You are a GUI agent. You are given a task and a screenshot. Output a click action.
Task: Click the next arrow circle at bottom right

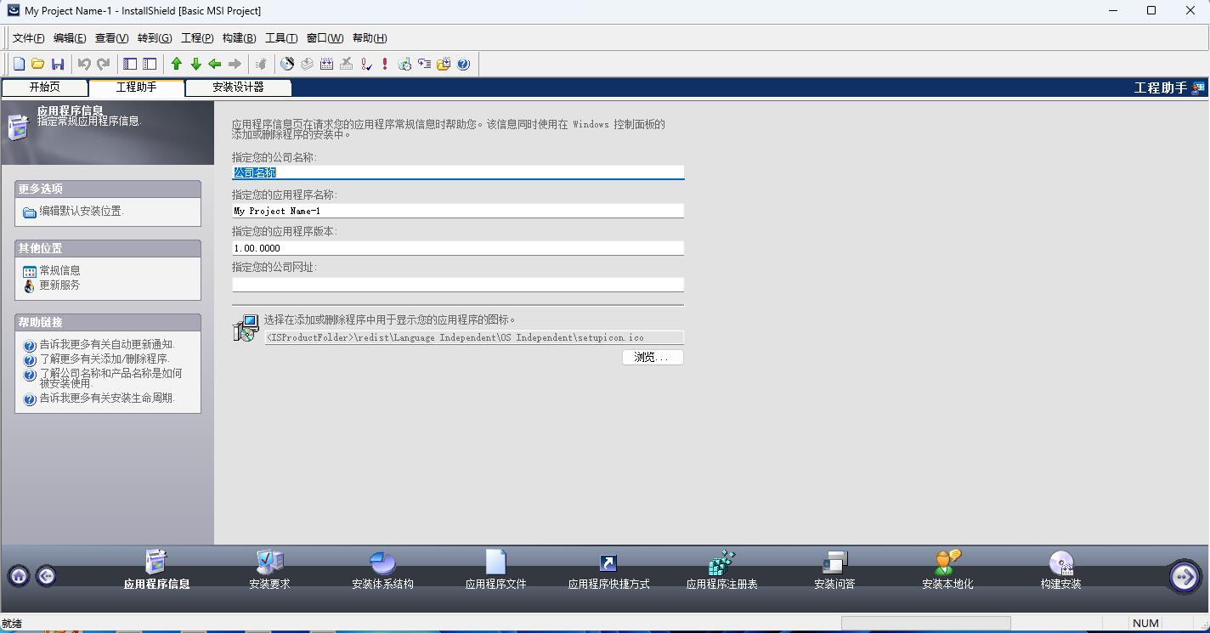pos(1185,576)
